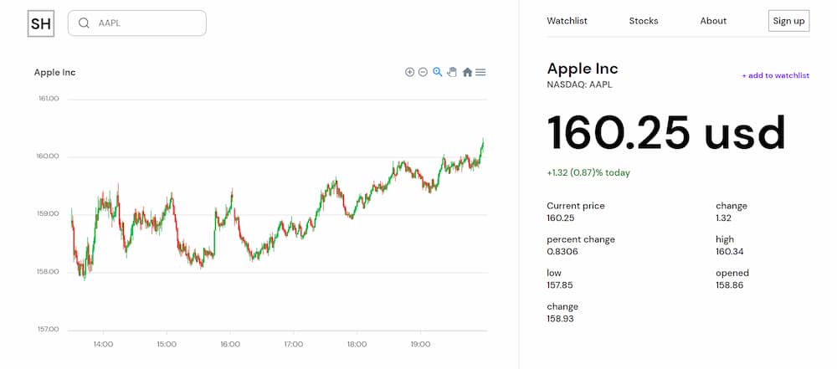Activate the hand panning tool
The height and width of the screenshot is (369, 837).
click(452, 72)
